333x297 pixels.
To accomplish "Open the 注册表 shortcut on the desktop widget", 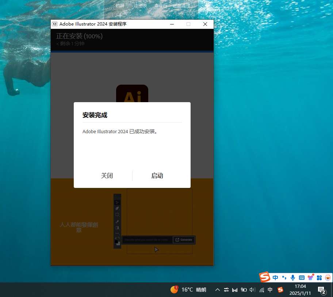I will point(140,6).
